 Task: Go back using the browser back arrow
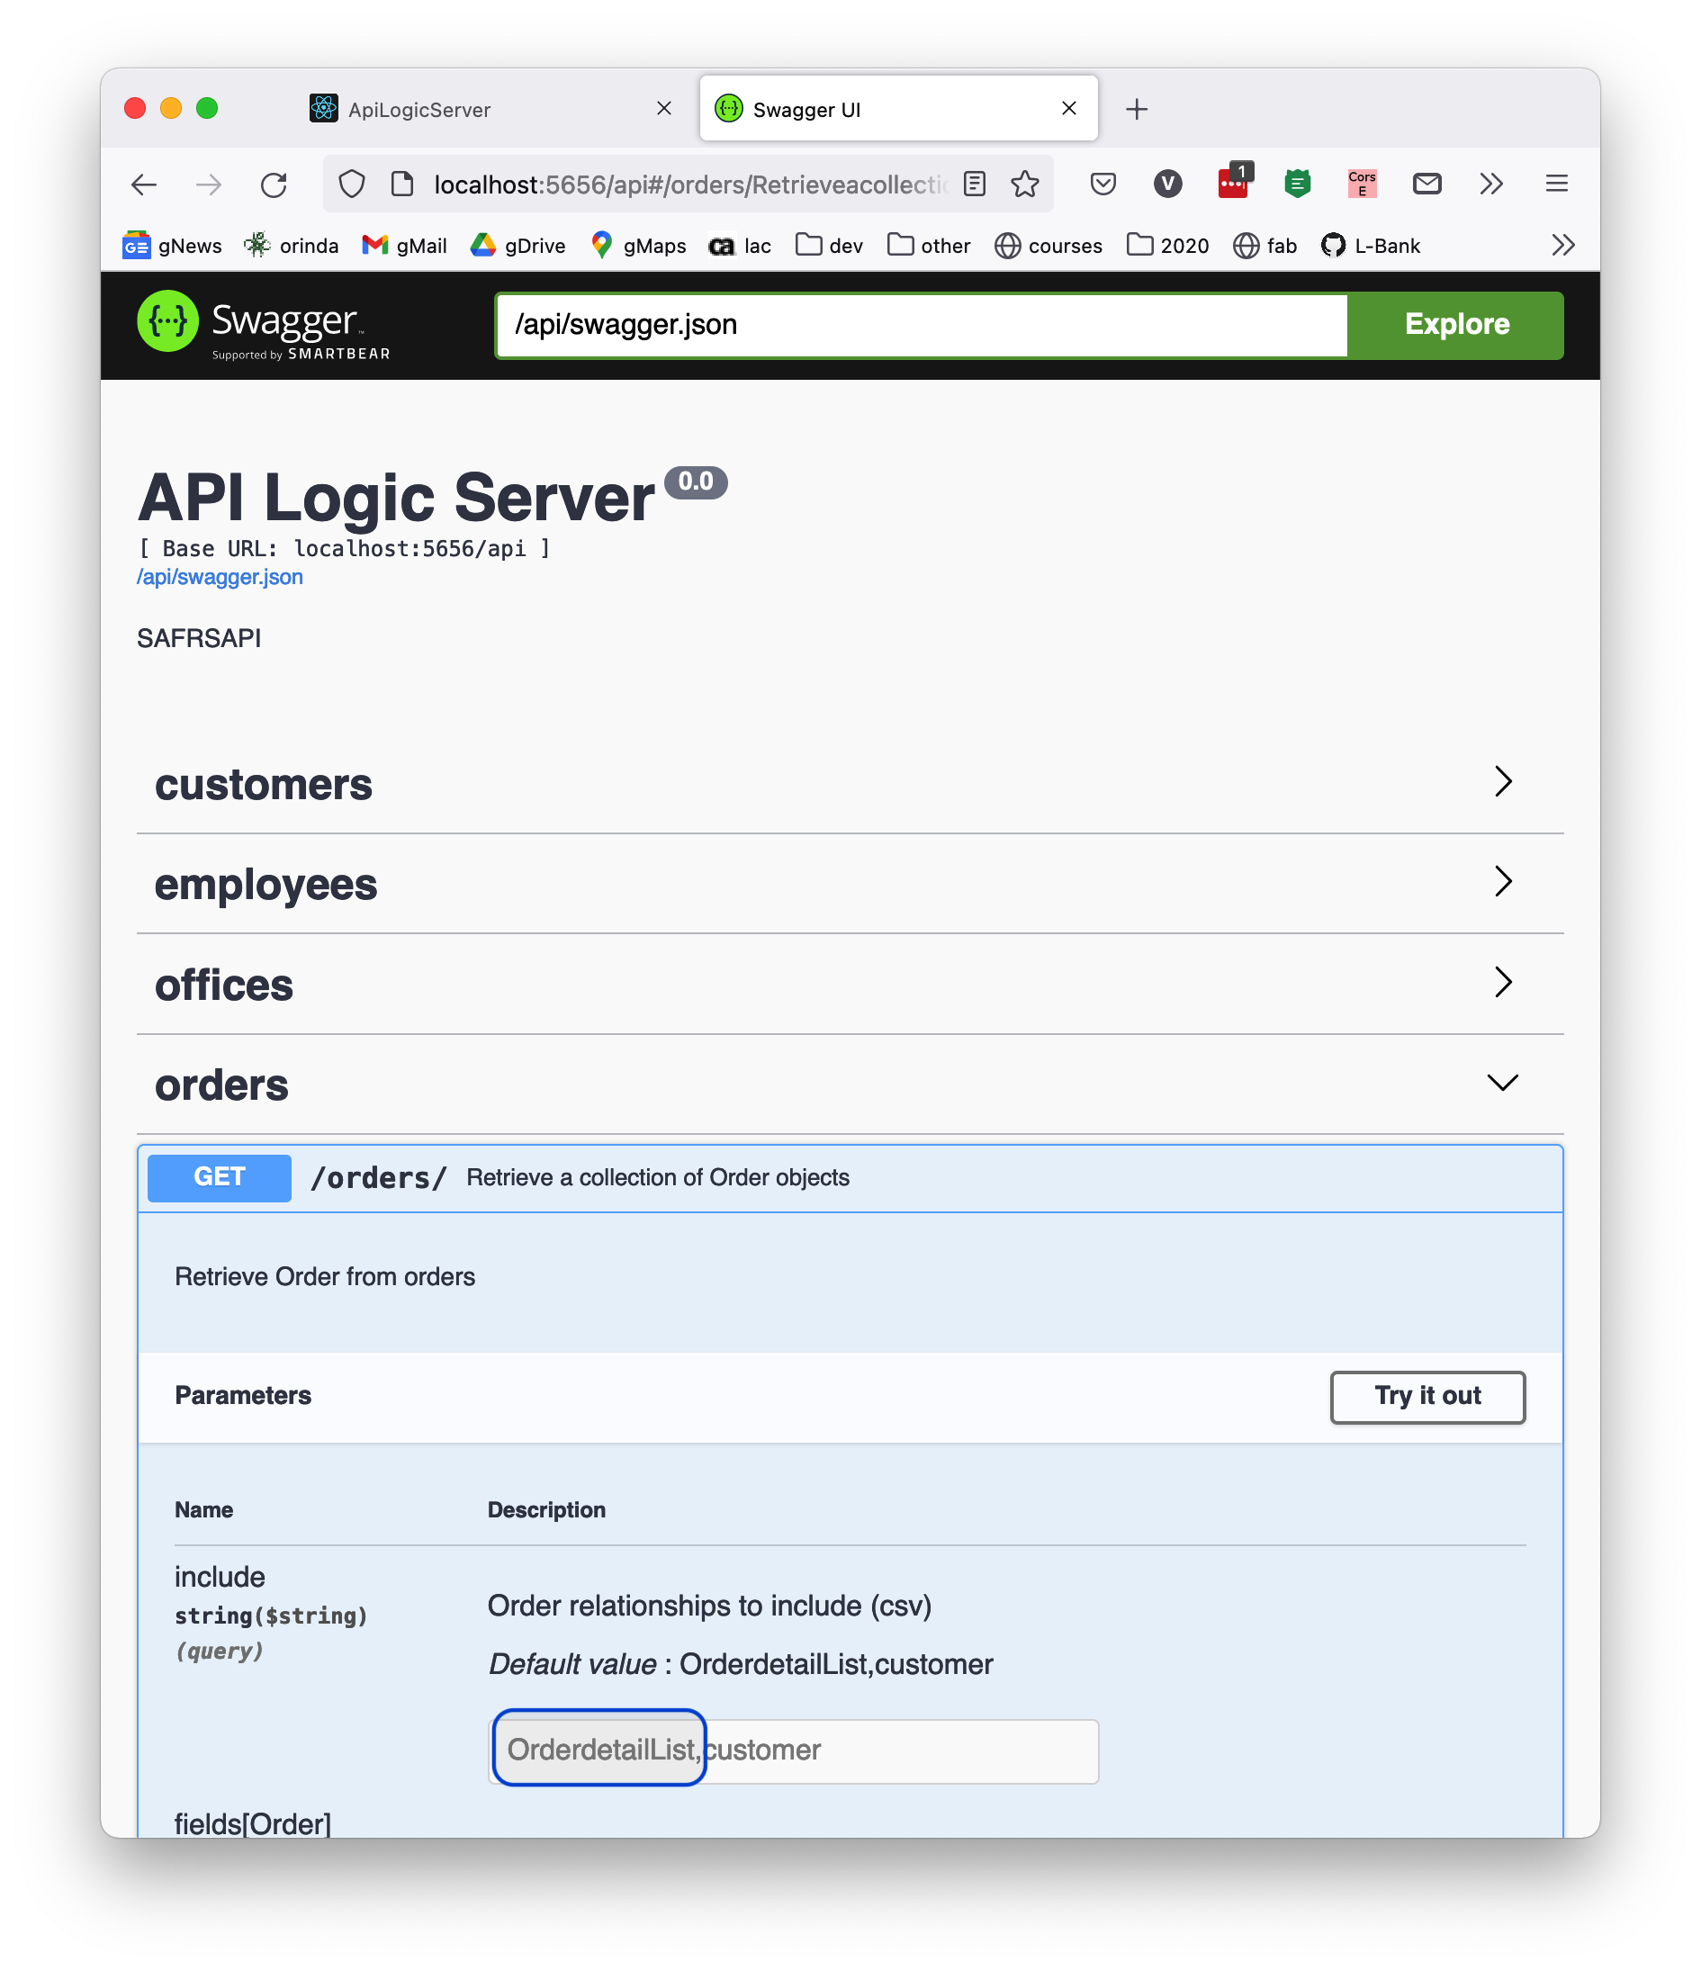tap(144, 184)
